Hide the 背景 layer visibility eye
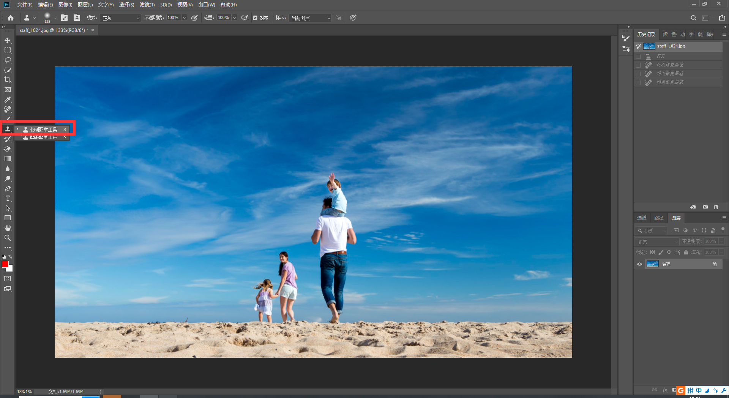This screenshot has width=729, height=398. (639, 264)
